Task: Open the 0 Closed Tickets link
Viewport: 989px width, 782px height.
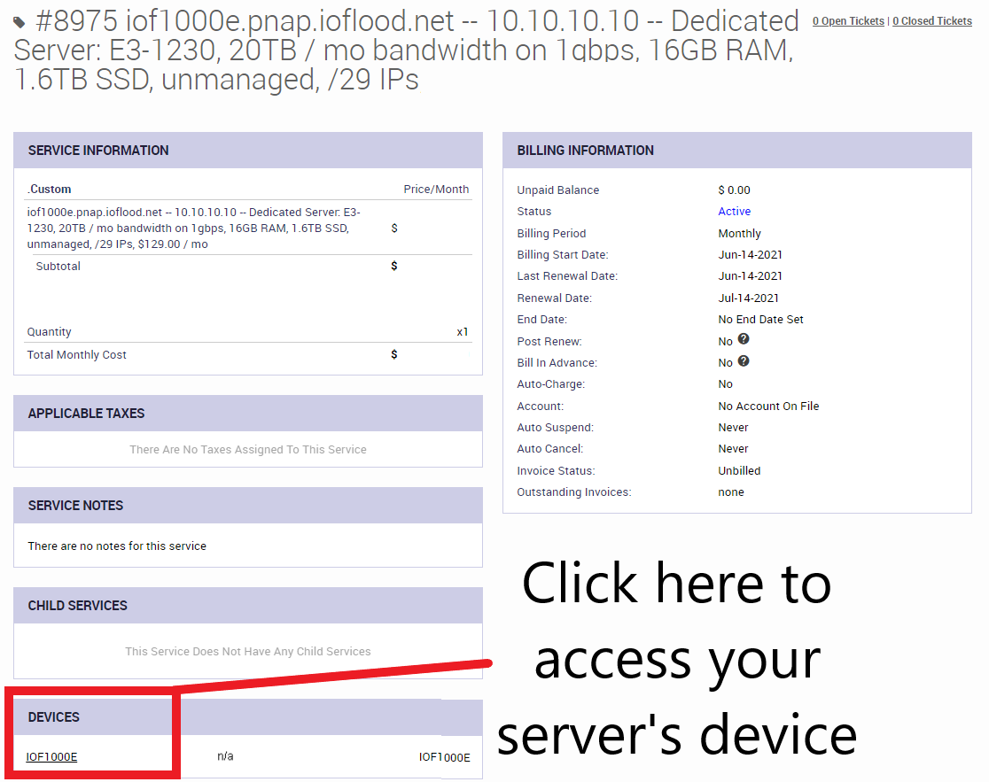Action: 931,20
